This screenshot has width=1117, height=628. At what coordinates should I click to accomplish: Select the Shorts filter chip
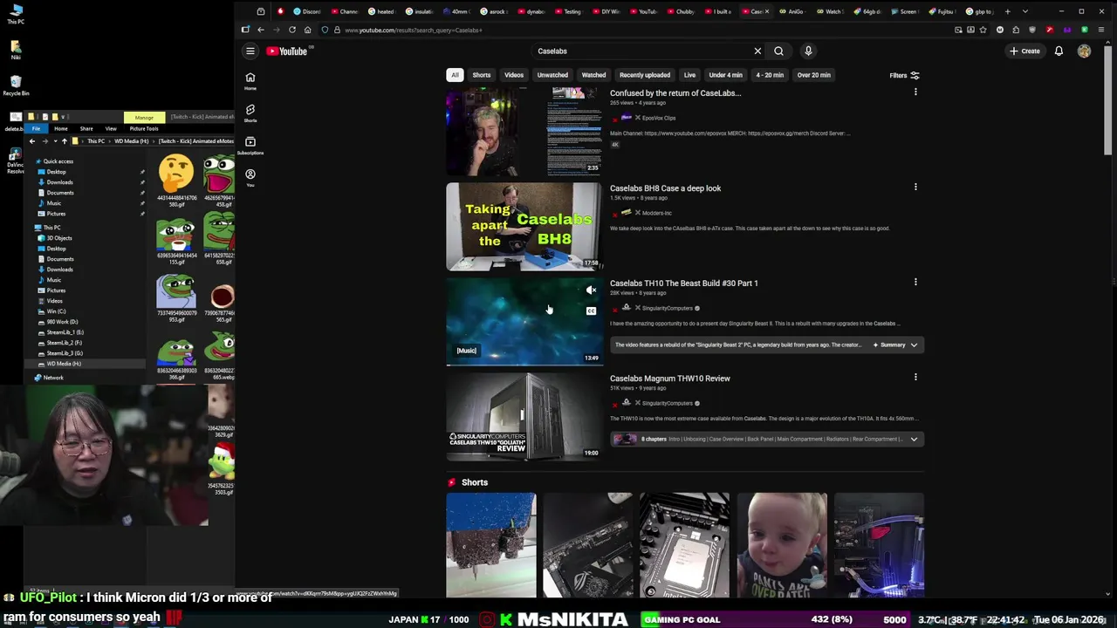(x=482, y=75)
